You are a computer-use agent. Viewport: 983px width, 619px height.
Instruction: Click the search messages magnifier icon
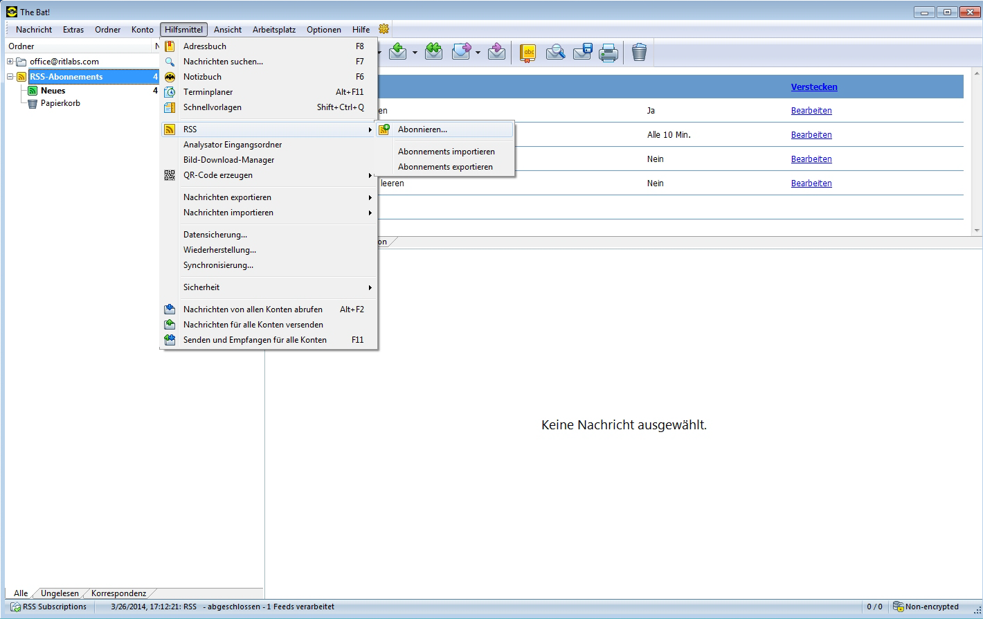(555, 53)
